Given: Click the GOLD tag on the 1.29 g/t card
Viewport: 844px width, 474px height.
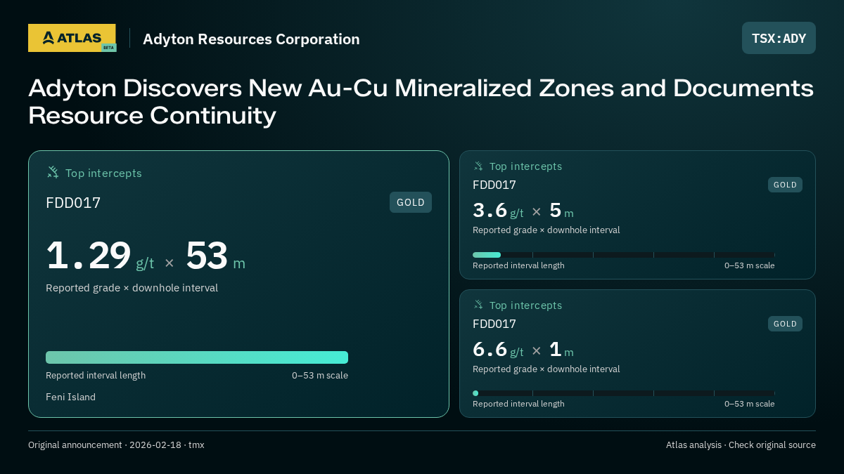Looking at the screenshot, I should point(411,202).
